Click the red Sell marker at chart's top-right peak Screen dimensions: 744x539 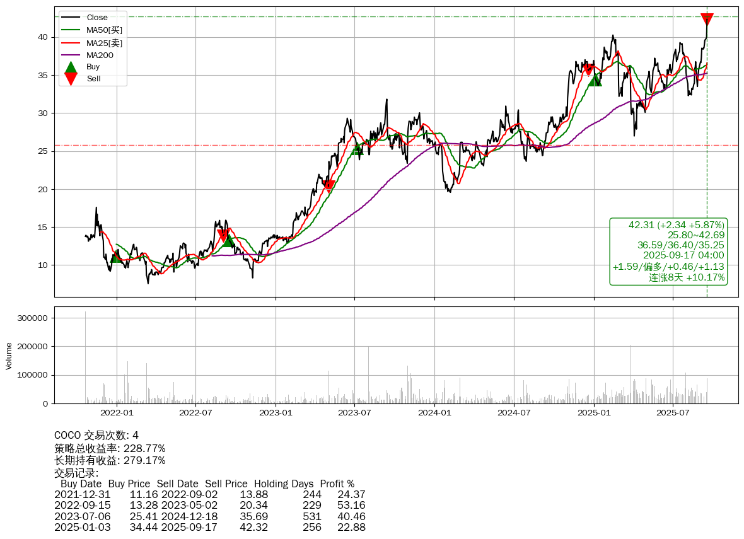(x=707, y=20)
